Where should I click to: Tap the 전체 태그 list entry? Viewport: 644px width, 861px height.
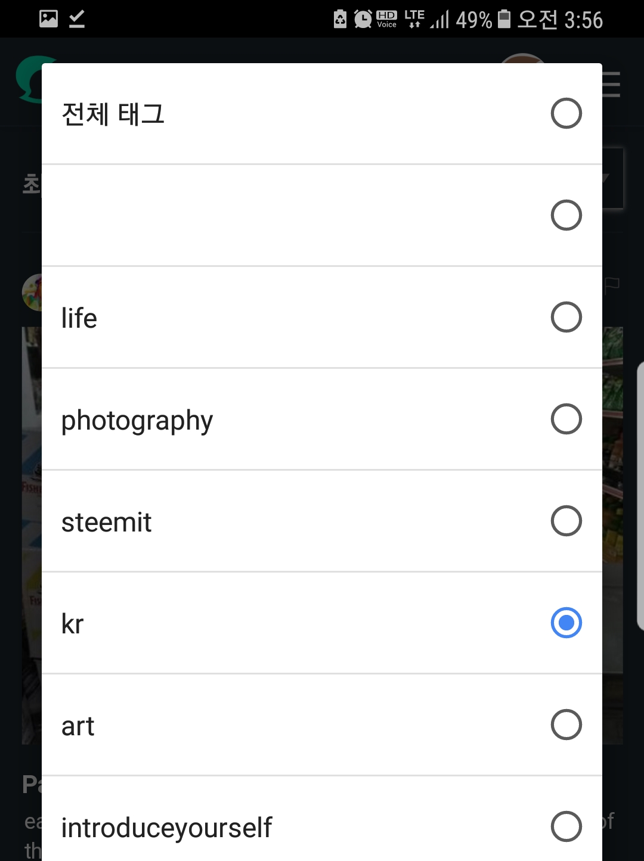click(x=322, y=113)
